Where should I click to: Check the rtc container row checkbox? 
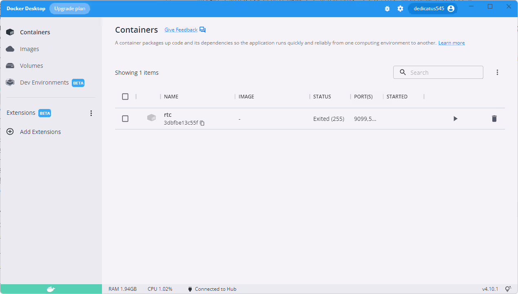coord(125,119)
